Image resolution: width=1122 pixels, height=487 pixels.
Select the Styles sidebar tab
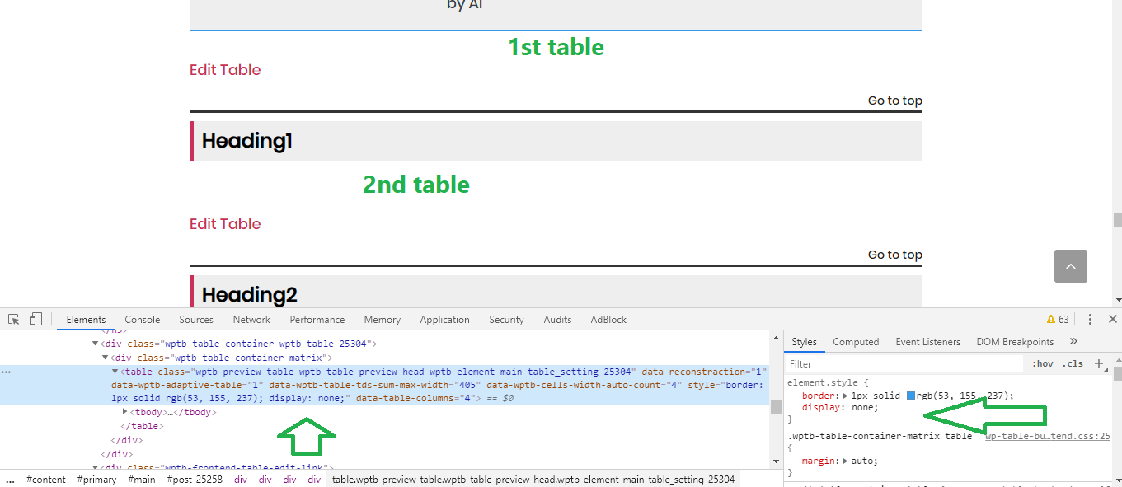[x=804, y=341]
